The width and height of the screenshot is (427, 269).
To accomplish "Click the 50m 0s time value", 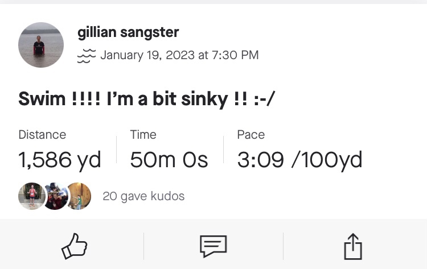I will tap(169, 160).
